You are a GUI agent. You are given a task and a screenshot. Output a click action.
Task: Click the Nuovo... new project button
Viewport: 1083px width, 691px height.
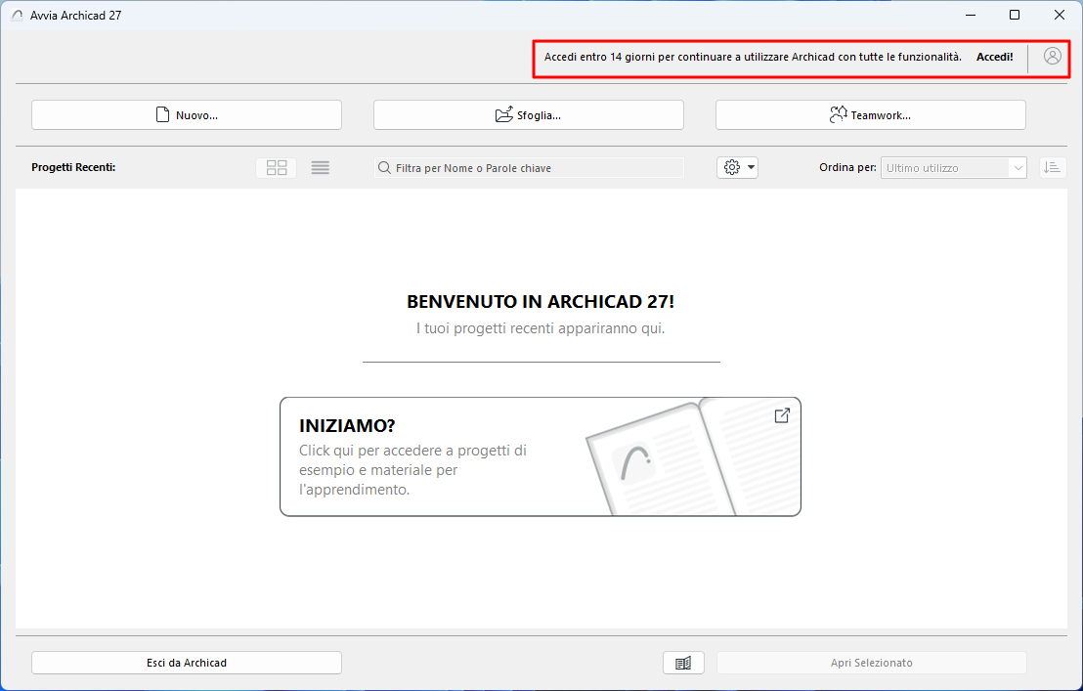pos(187,115)
